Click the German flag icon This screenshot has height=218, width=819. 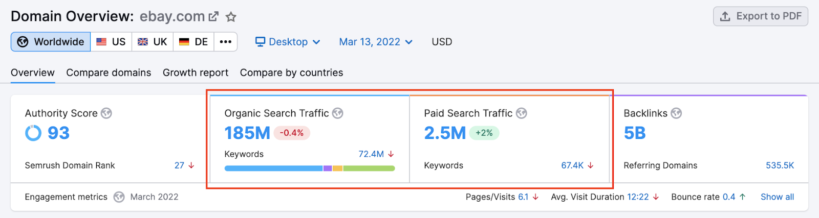(x=184, y=42)
